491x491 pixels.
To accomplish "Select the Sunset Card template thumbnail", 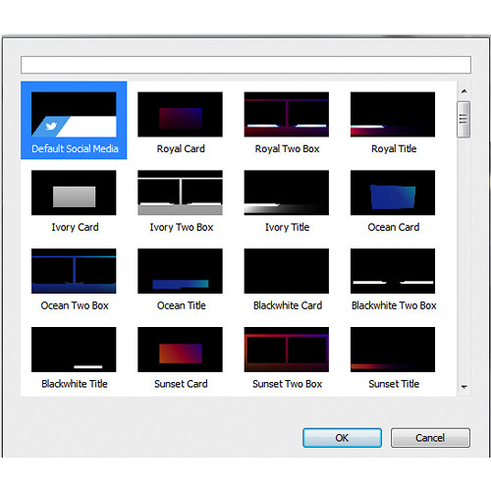I will (x=180, y=350).
